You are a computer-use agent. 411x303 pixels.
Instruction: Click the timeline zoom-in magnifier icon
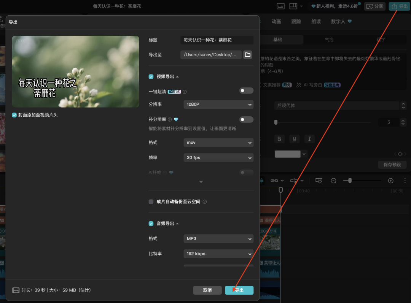390,181
